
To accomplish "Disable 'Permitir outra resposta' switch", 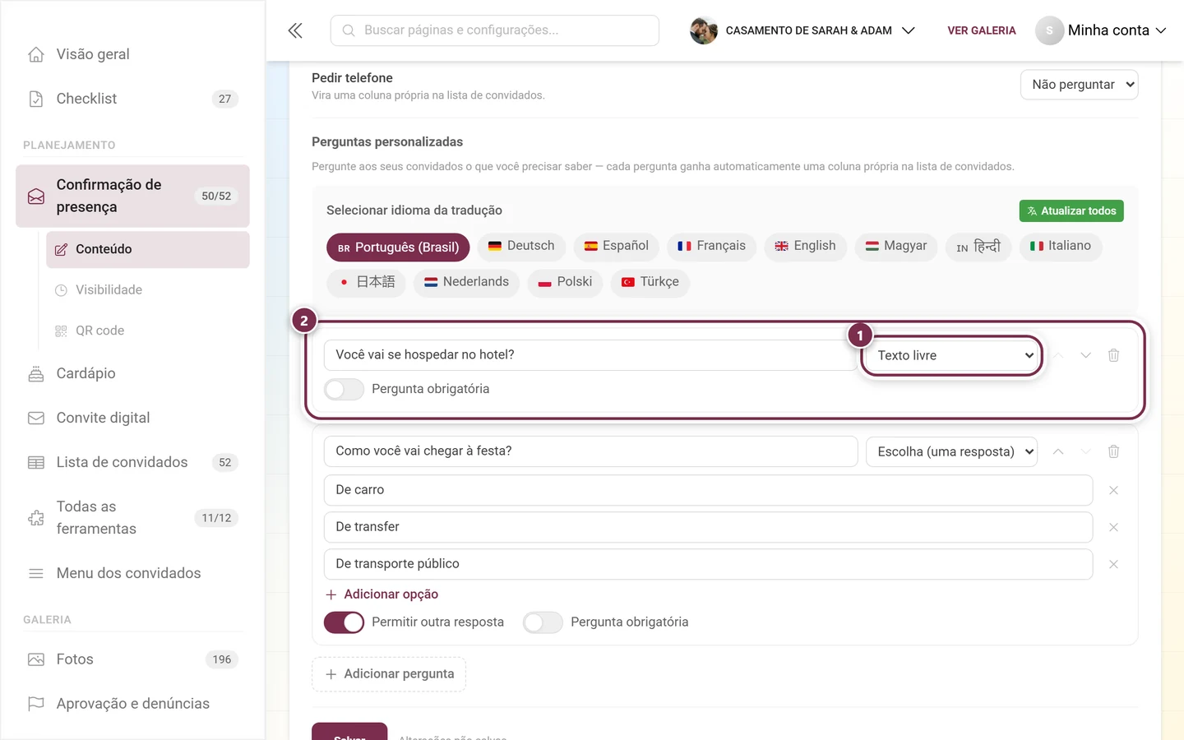I will click(344, 622).
